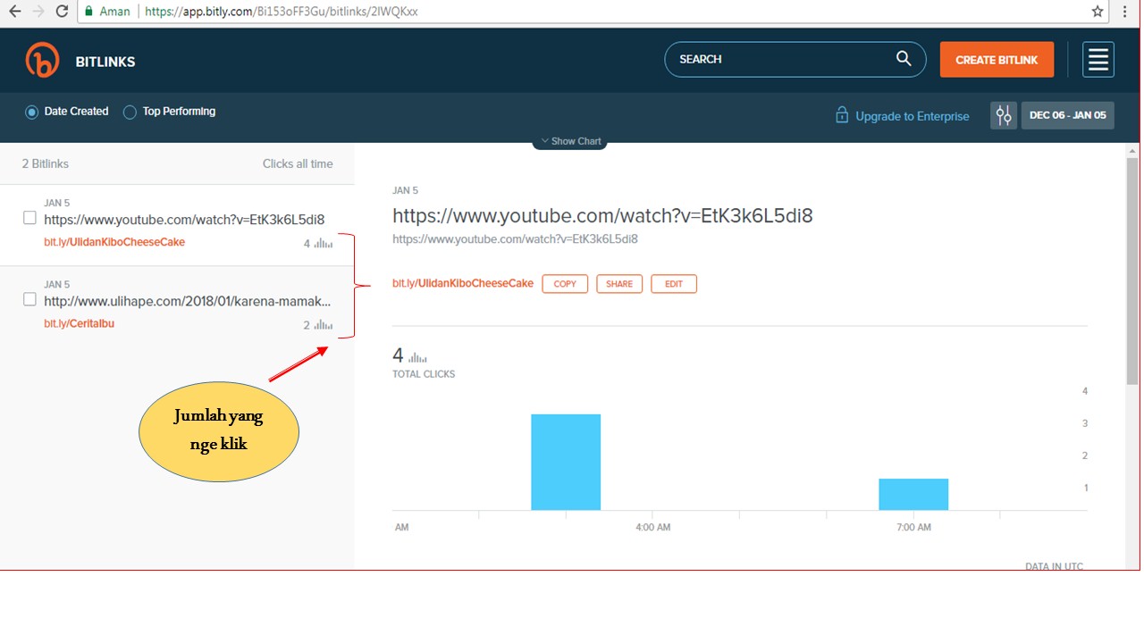Viewport: 1144px width, 643px height.
Task: Click the bar-chart stats icon beside the 4 clicks
Action: click(321, 243)
